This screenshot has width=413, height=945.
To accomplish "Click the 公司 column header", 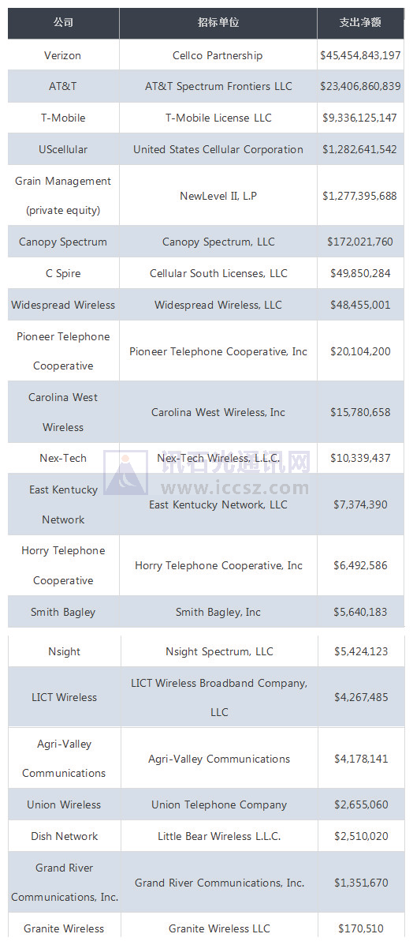I will [x=63, y=23].
